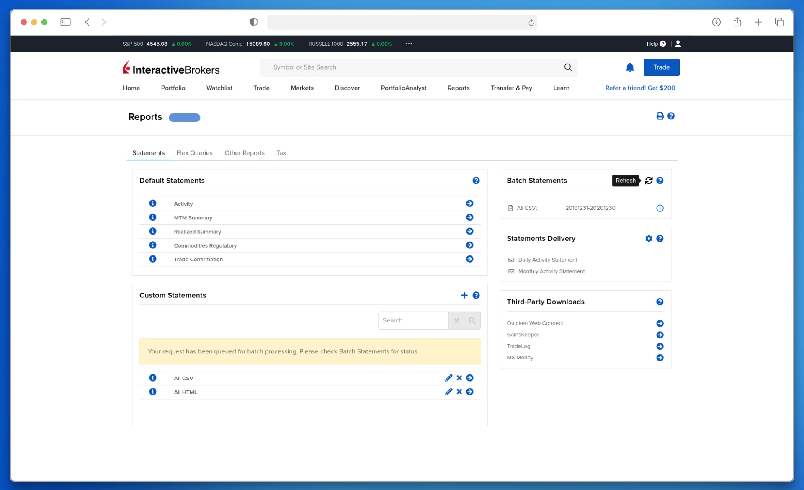
Task: Open the notifications bell
Action: (630, 67)
